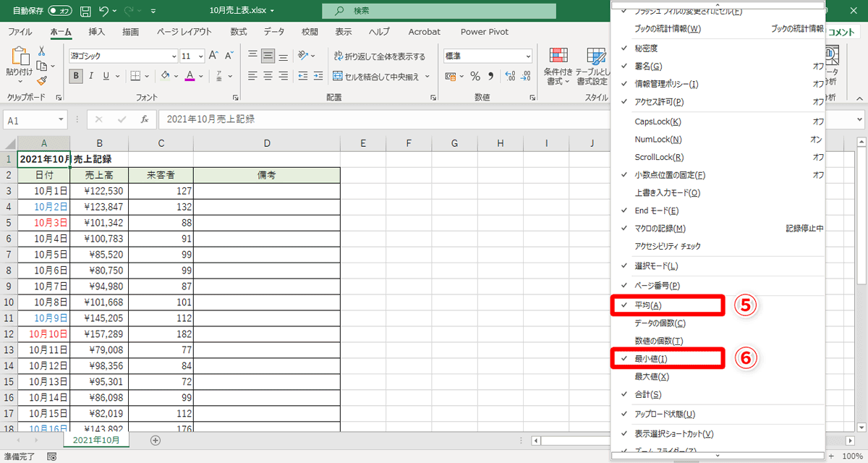Open the font size 11 dropdown
This screenshot has height=463, width=868.
pos(200,56)
